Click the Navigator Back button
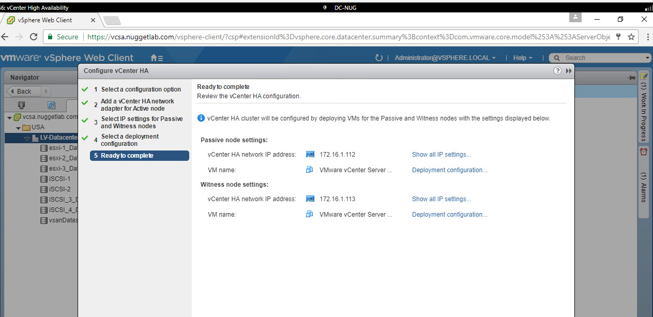Screen dimensions: 653x317 [21, 91]
